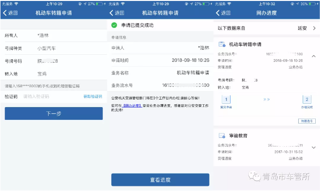Image resolution: width=320 pixels, height=192 pixels.
Task: Tap the 获取验证码 link
Action: (x=93, y=96)
